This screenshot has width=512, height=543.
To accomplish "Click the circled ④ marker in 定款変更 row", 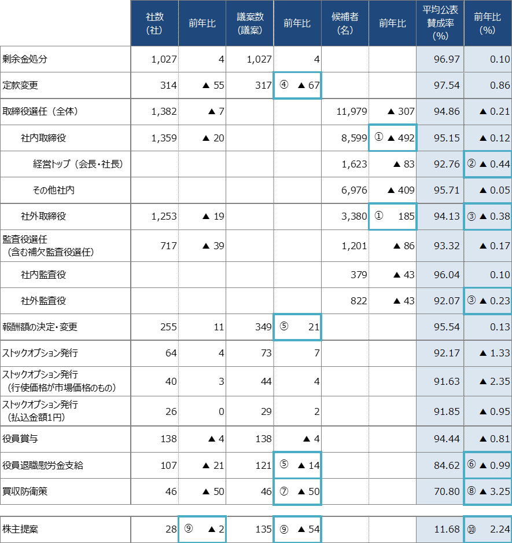I will pos(284,86).
